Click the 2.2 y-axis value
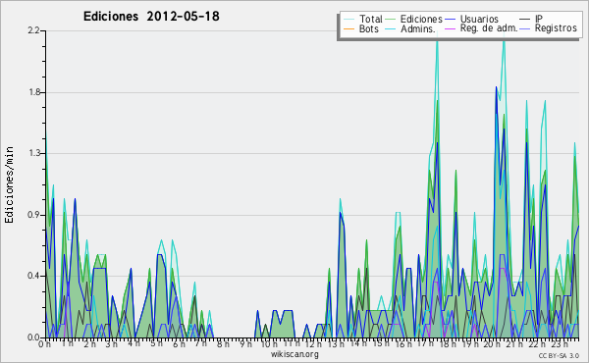 (x=33, y=30)
